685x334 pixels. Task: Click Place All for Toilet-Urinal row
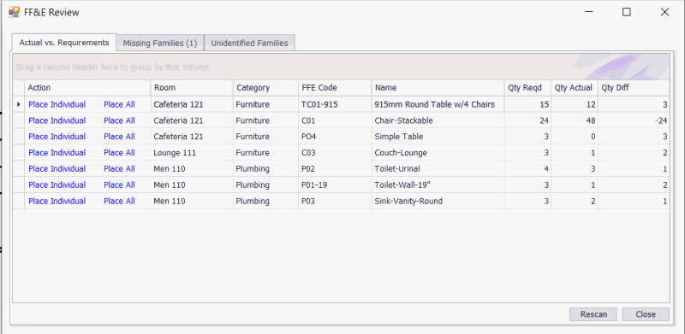point(119,169)
